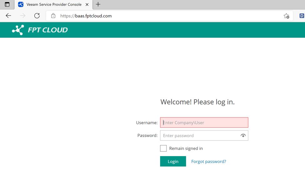This screenshot has height=182, width=305.
Task: Show the password using the eye icon
Action: point(243,135)
